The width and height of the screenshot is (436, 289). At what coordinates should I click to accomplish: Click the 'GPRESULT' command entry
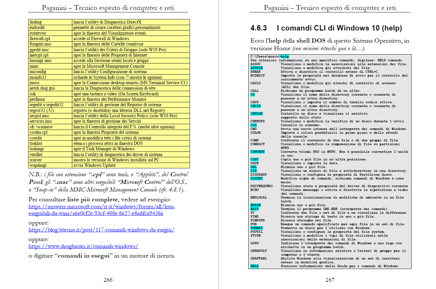click(258, 251)
